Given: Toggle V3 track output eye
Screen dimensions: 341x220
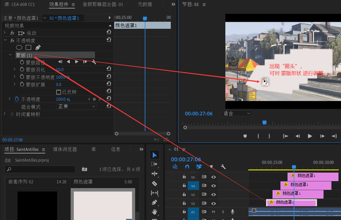Looking at the screenshot, I should coord(213,195).
